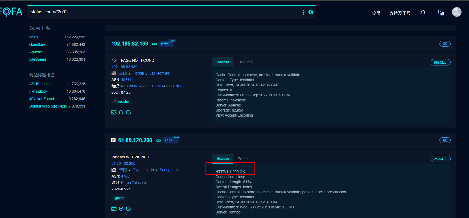Open the language translate icon
Viewport: 469px width, 218px height.
441,13
